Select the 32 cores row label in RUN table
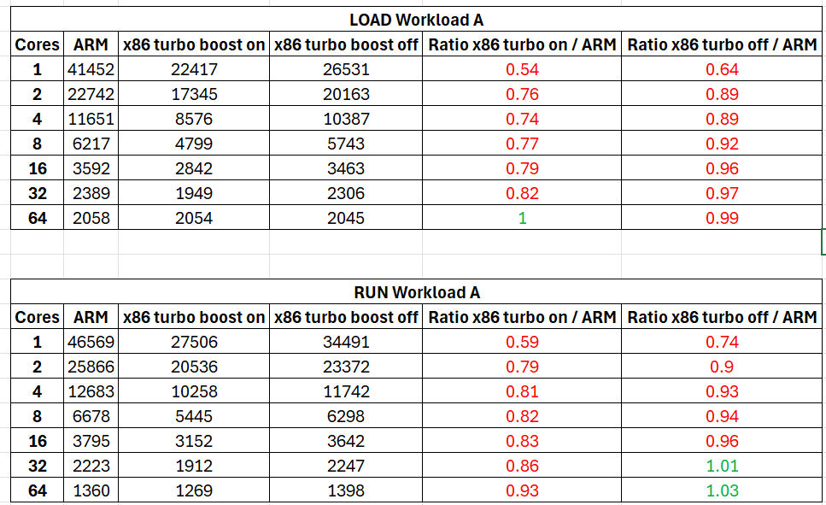The image size is (826, 505). click(37, 466)
